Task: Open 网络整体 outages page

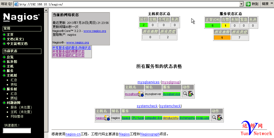Action: 17,116
